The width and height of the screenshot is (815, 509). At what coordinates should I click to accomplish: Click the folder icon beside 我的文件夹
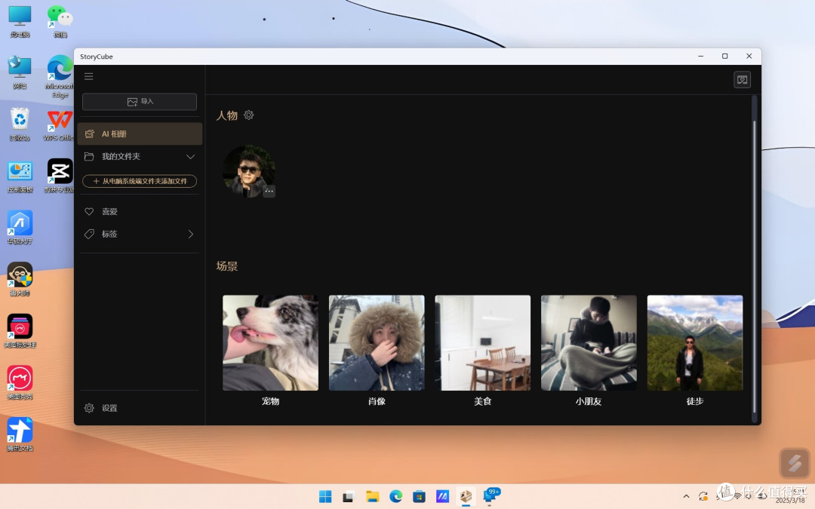(89, 156)
